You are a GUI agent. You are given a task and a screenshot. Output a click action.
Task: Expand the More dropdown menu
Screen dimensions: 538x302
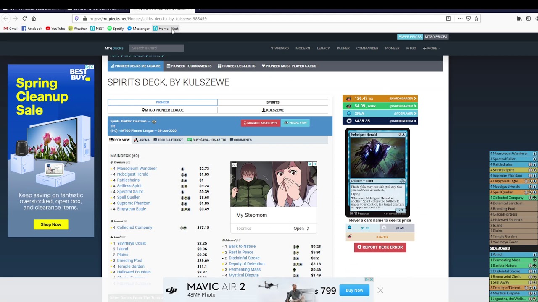432,48
